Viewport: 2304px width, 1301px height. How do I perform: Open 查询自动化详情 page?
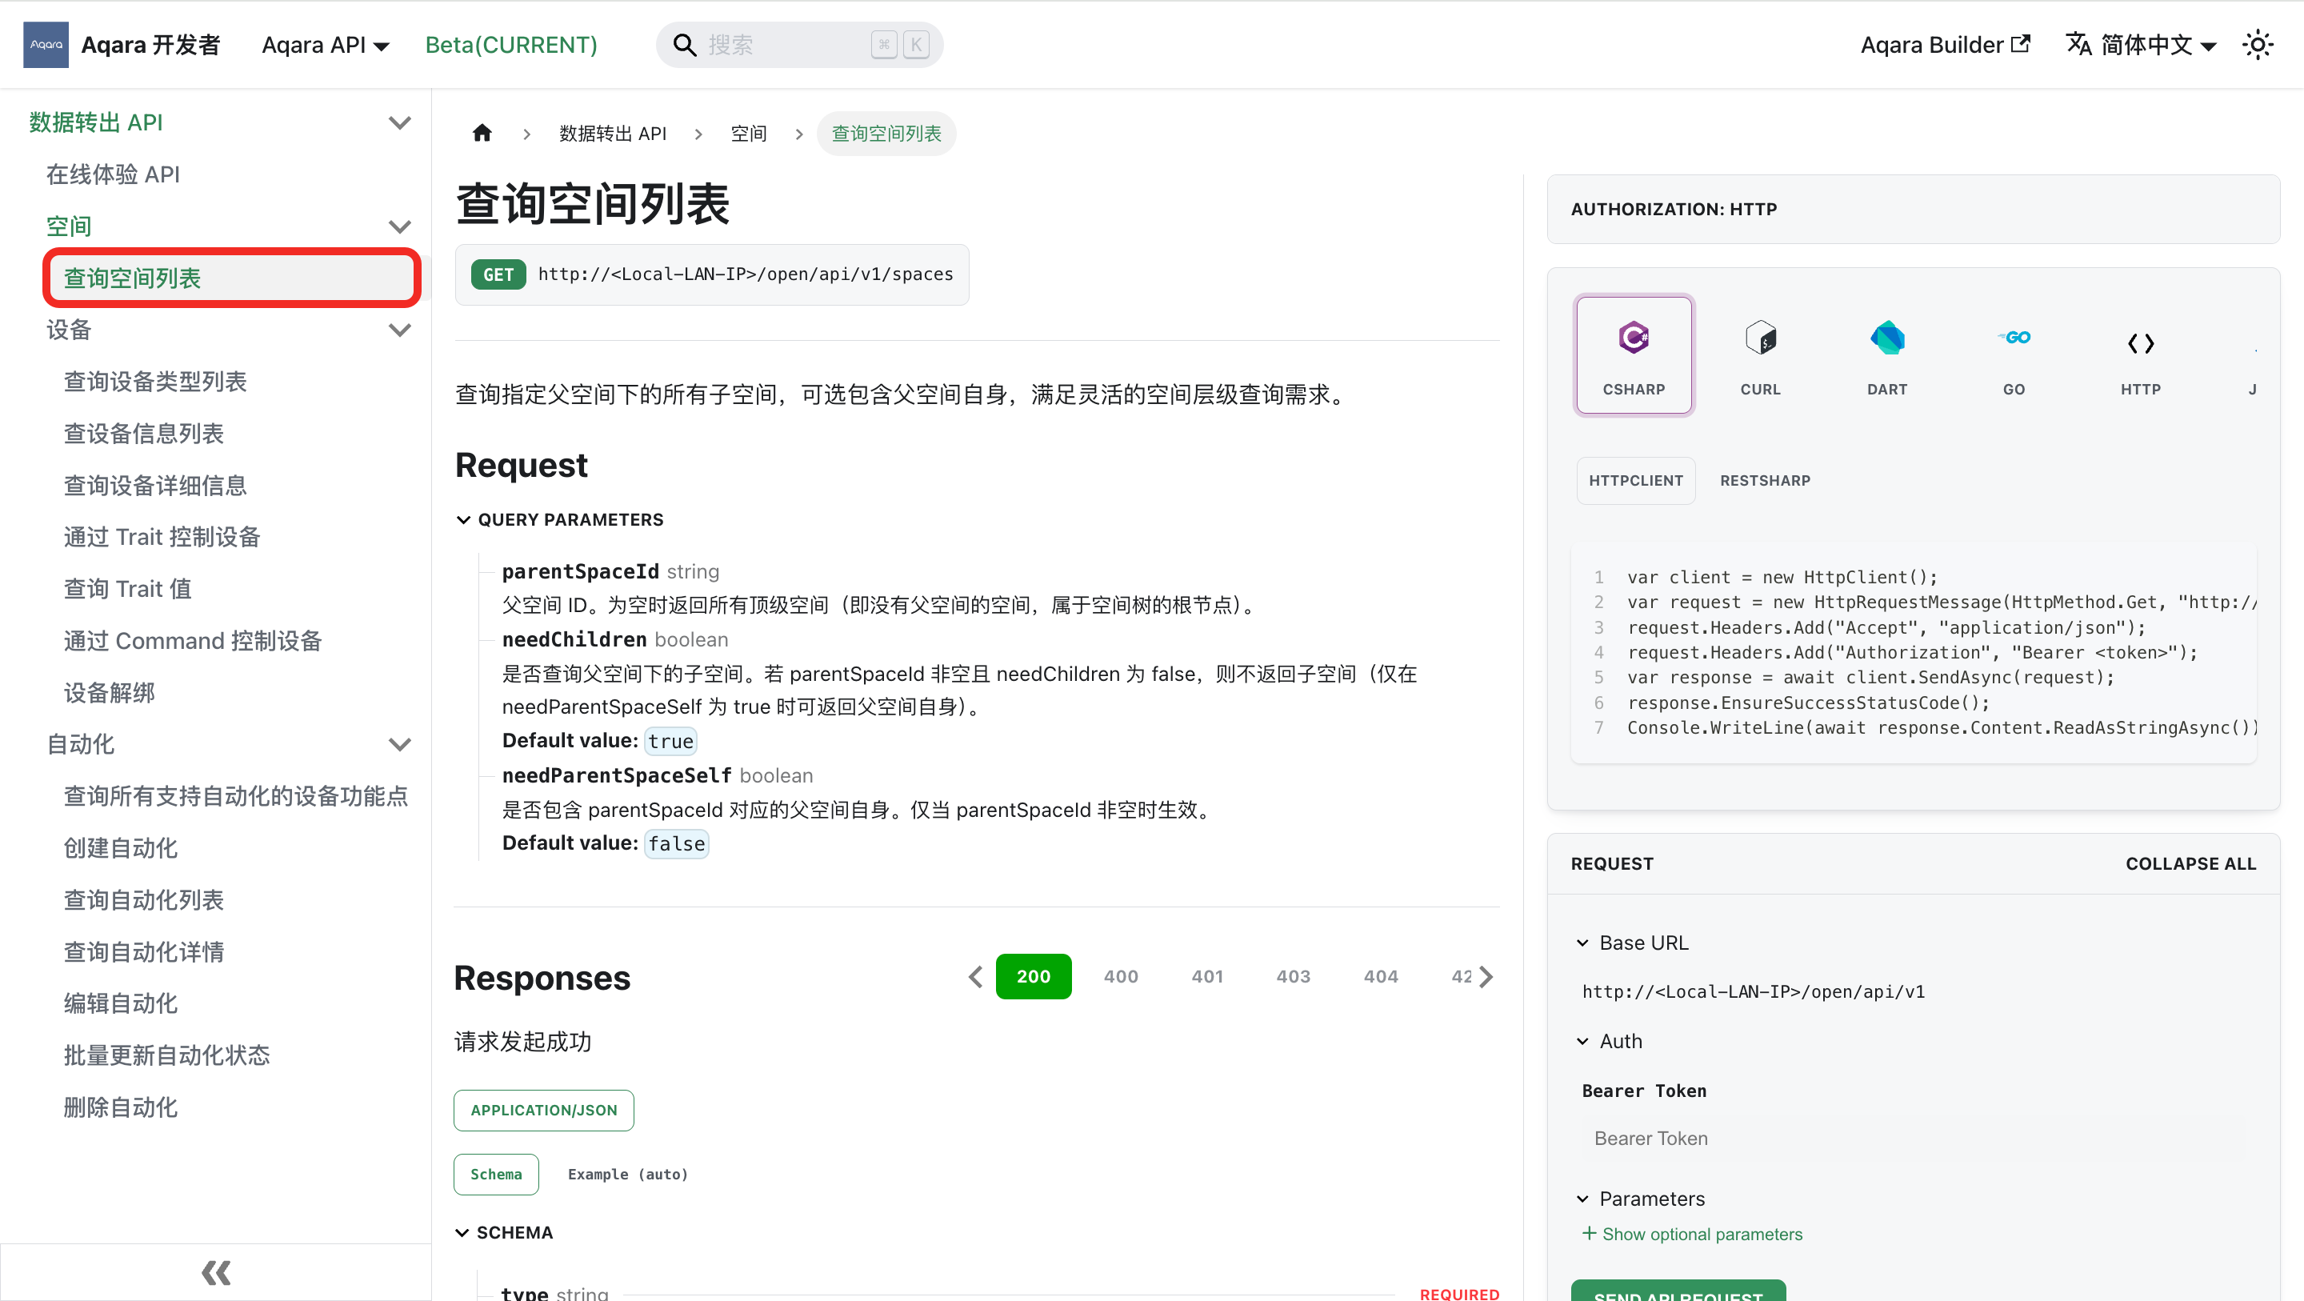coord(143,952)
